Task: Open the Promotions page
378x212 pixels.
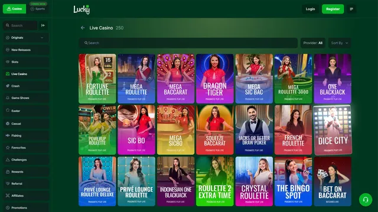Action: pos(26,208)
